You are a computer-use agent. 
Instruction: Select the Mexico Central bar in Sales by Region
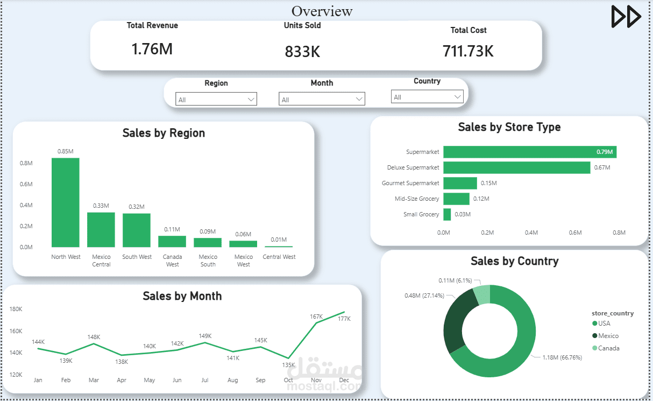click(x=101, y=230)
